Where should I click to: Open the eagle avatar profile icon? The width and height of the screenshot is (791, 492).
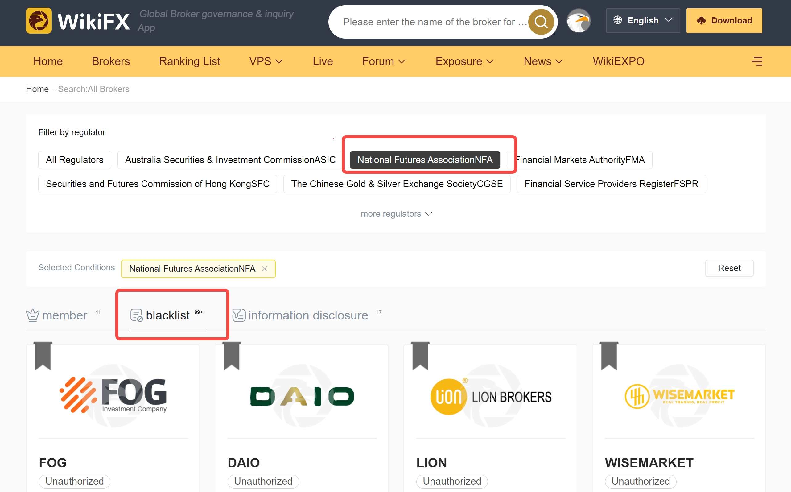pyautogui.click(x=579, y=21)
